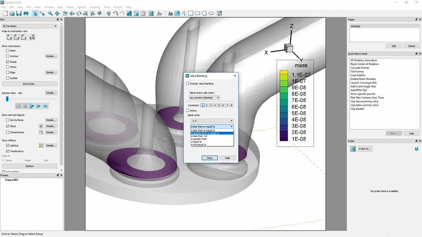Select the rectangle drawing tool
Screen dimensions: 422x237
pos(197,13)
